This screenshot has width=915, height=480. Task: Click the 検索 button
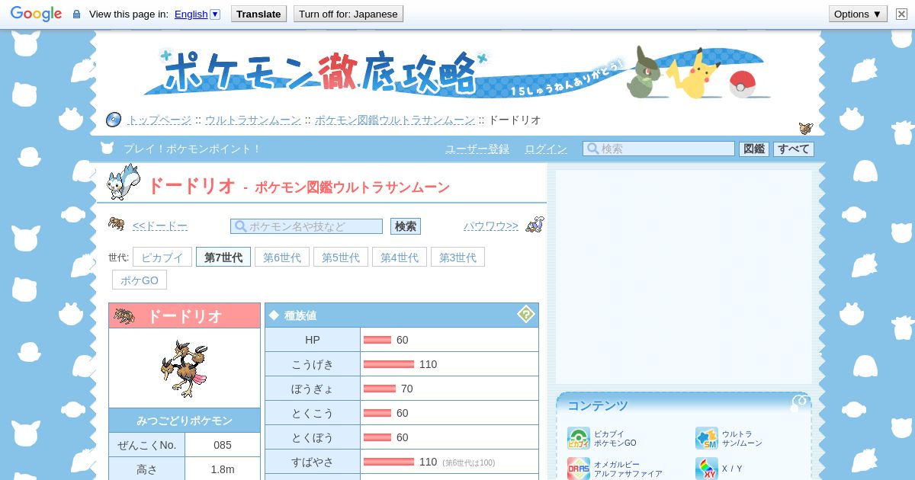coord(406,226)
